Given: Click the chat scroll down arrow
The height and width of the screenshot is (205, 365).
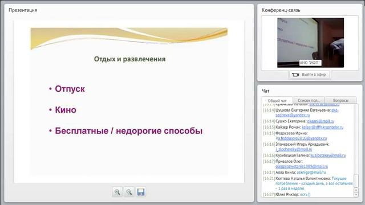Looking at the screenshot, I should (356, 195).
